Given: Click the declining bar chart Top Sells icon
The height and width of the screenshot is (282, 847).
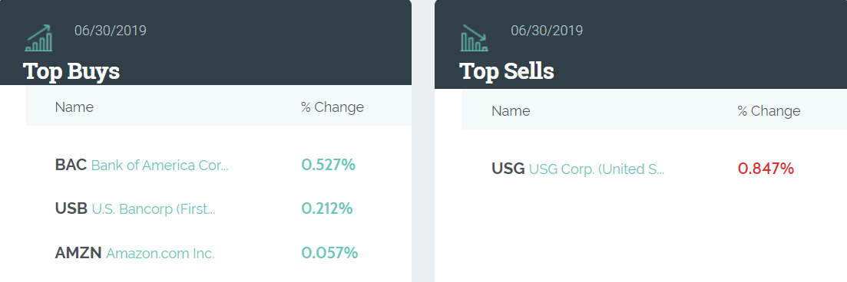Looking at the screenshot, I should [475, 38].
